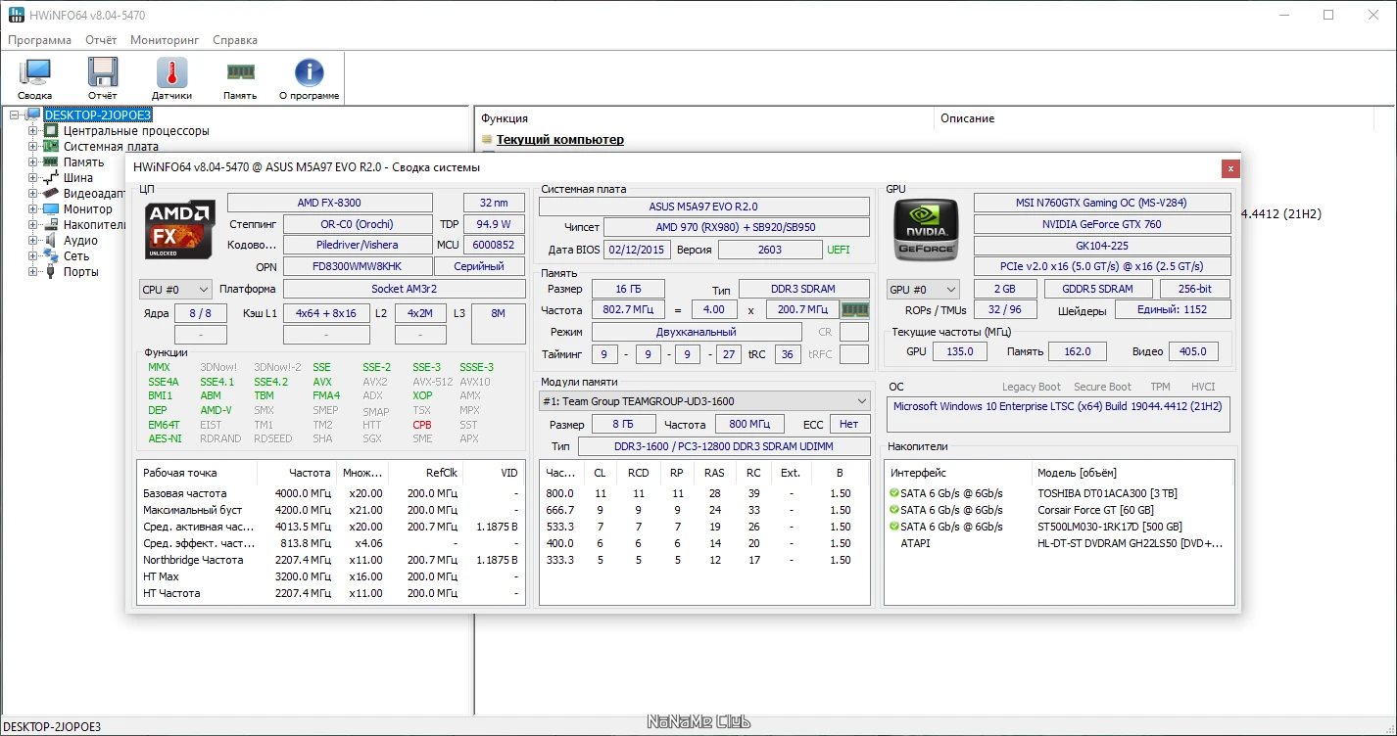The width and height of the screenshot is (1397, 736).
Task: Click the Описание column header
Action: (x=967, y=118)
